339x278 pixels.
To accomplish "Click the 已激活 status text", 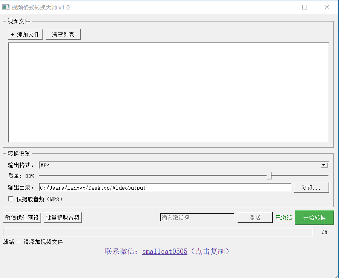I will coord(284,218).
